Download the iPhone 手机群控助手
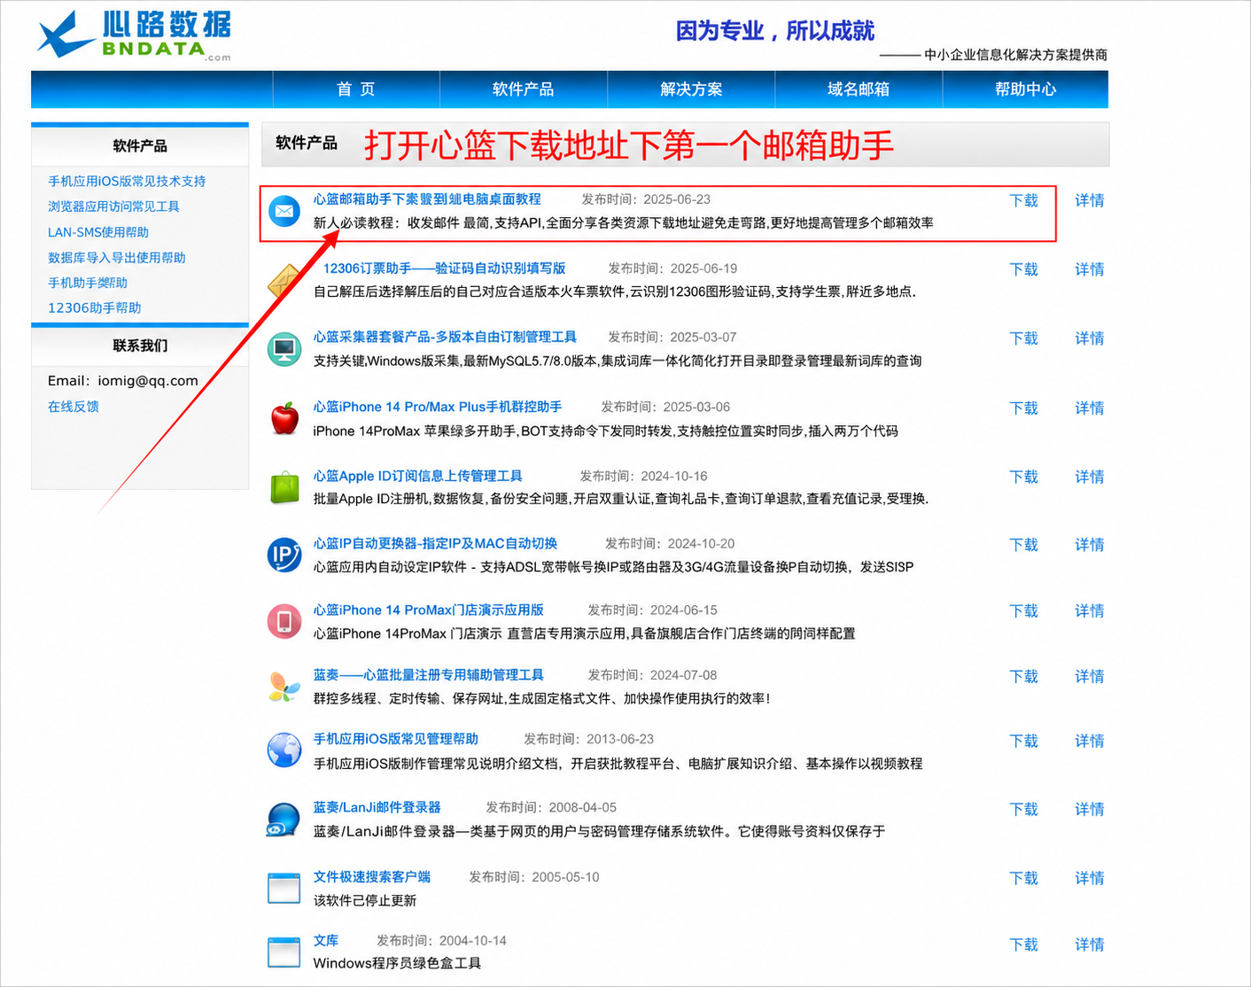Image resolution: width=1251 pixels, height=987 pixels. (1024, 408)
